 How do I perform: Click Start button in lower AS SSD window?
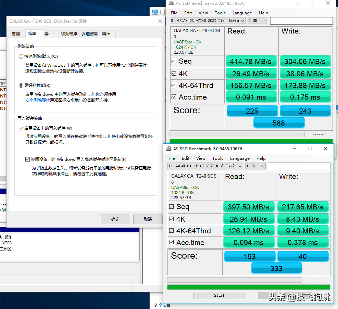220,295
